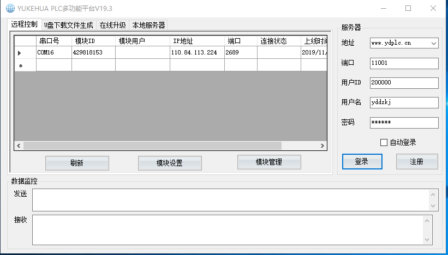Image resolution: width=448 pixels, height=255 pixels.
Task: Click the asterisk new-row marker in the table
Action: coord(20,65)
